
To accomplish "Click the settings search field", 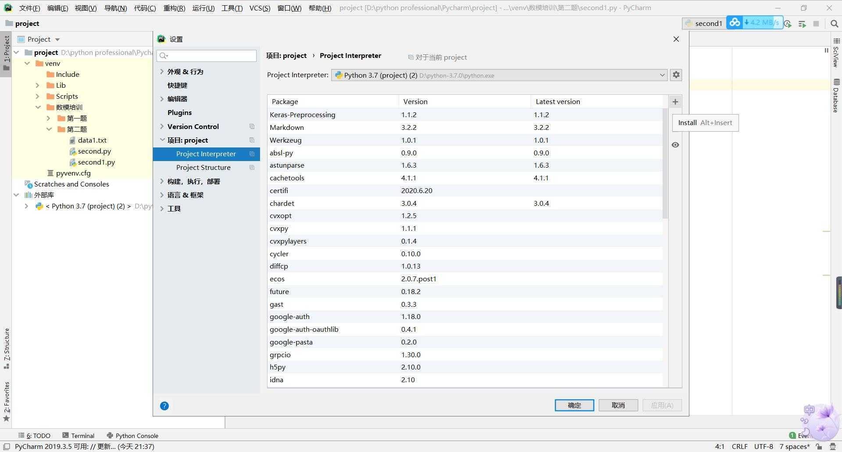I will [x=207, y=55].
